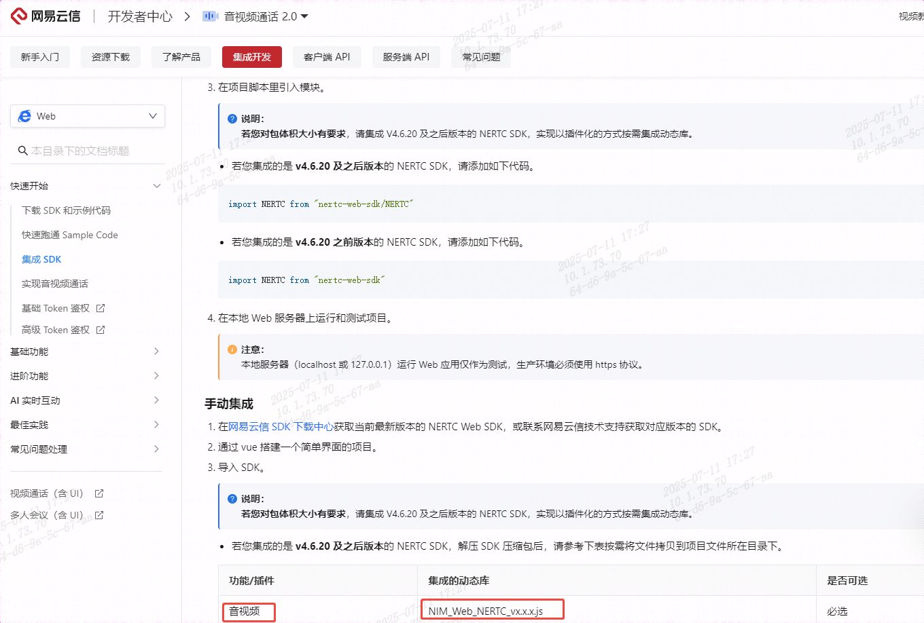
Task: Click external link icon beside 视频通话（含 UI）
Action: click(99, 493)
